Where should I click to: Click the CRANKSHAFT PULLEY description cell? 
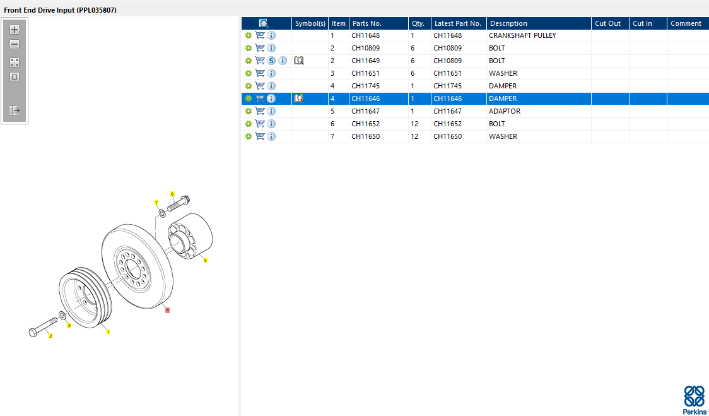(x=539, y=35)
